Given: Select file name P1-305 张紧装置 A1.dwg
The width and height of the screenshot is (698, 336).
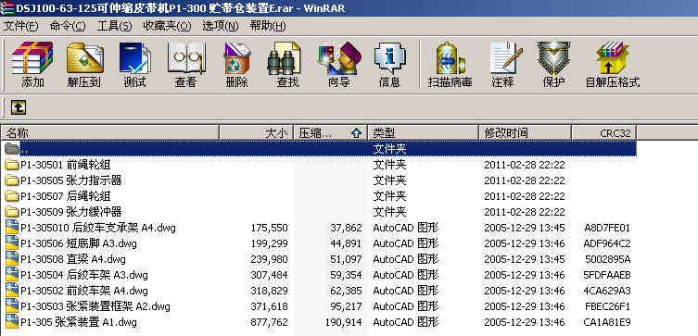Looking at the screenshot, I should [x=79, y=322].
